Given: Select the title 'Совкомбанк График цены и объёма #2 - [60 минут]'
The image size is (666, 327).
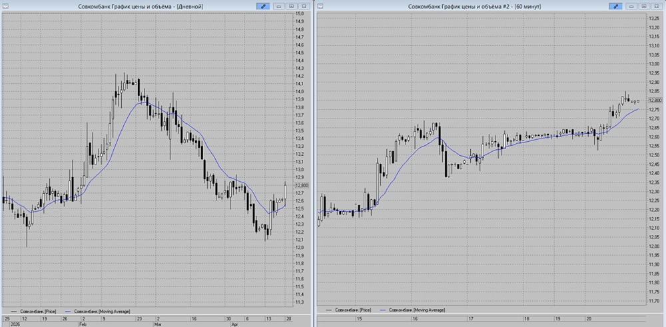Looking at the screenshot, I should click(x=474, y=7).
